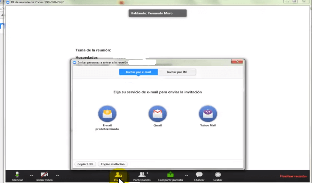
Task: Choose the default E-mail predeterminado icon
Action: [x=107, y=113]
